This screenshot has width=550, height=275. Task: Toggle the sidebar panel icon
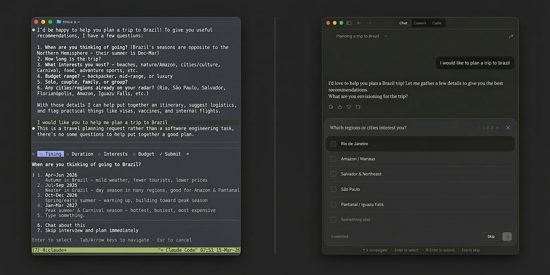tap(349, 23)
